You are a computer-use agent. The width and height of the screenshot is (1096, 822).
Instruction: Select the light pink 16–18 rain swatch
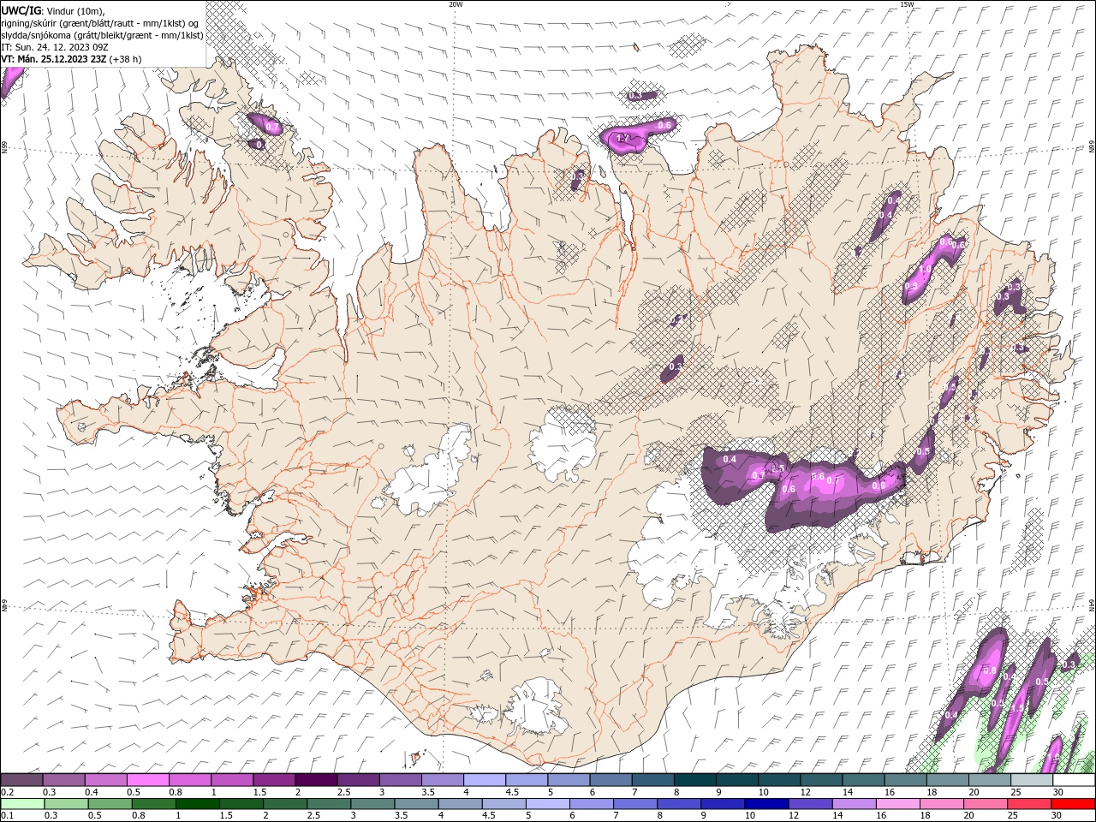click(x=897, y=804)
